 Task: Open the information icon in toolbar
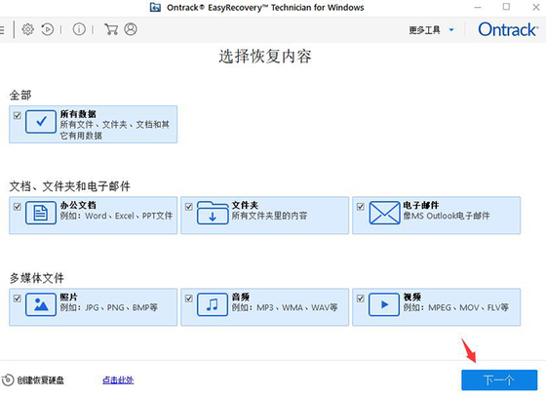pyautogui.click(x=79, y=29)
